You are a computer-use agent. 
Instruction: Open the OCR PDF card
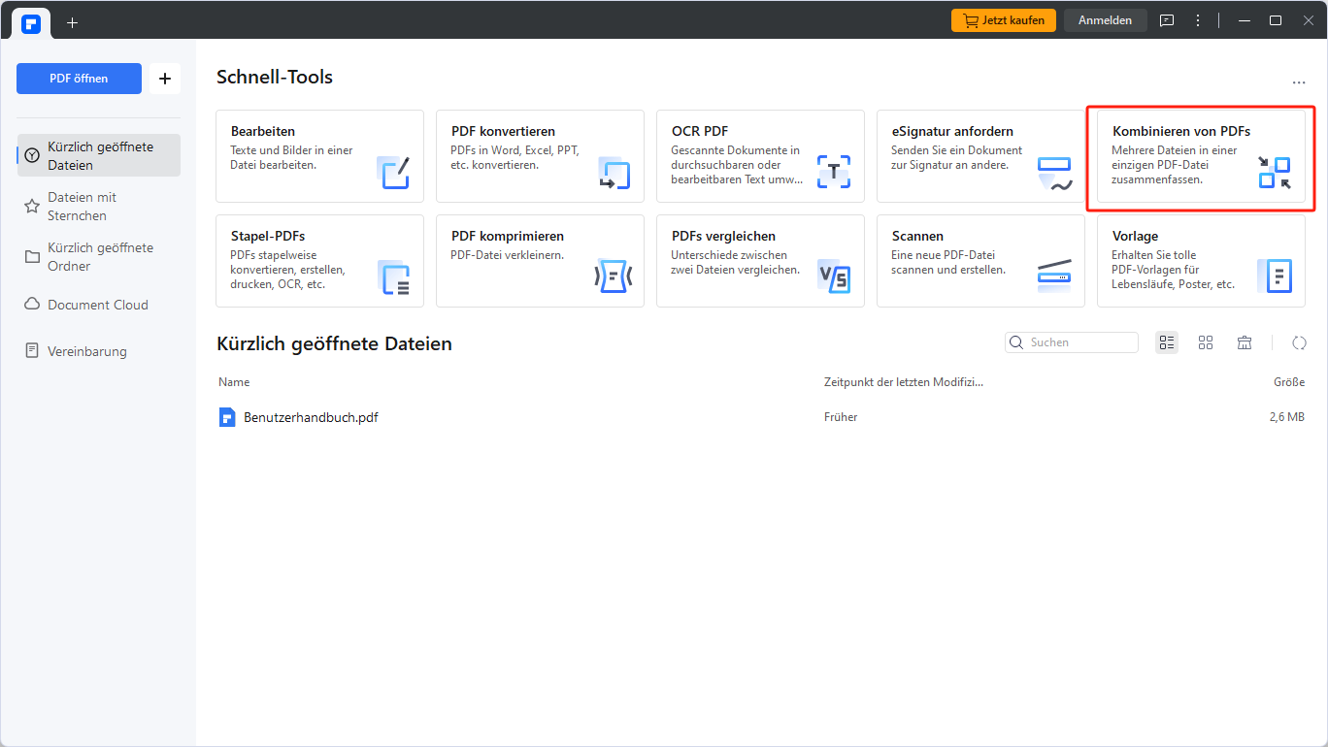760,156
